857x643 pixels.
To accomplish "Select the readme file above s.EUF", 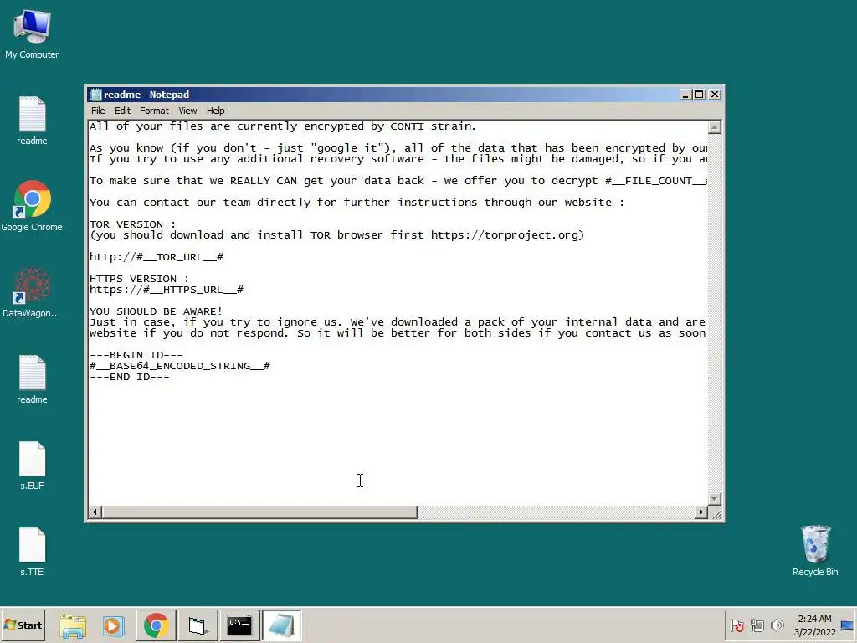I will click(32, 379).
